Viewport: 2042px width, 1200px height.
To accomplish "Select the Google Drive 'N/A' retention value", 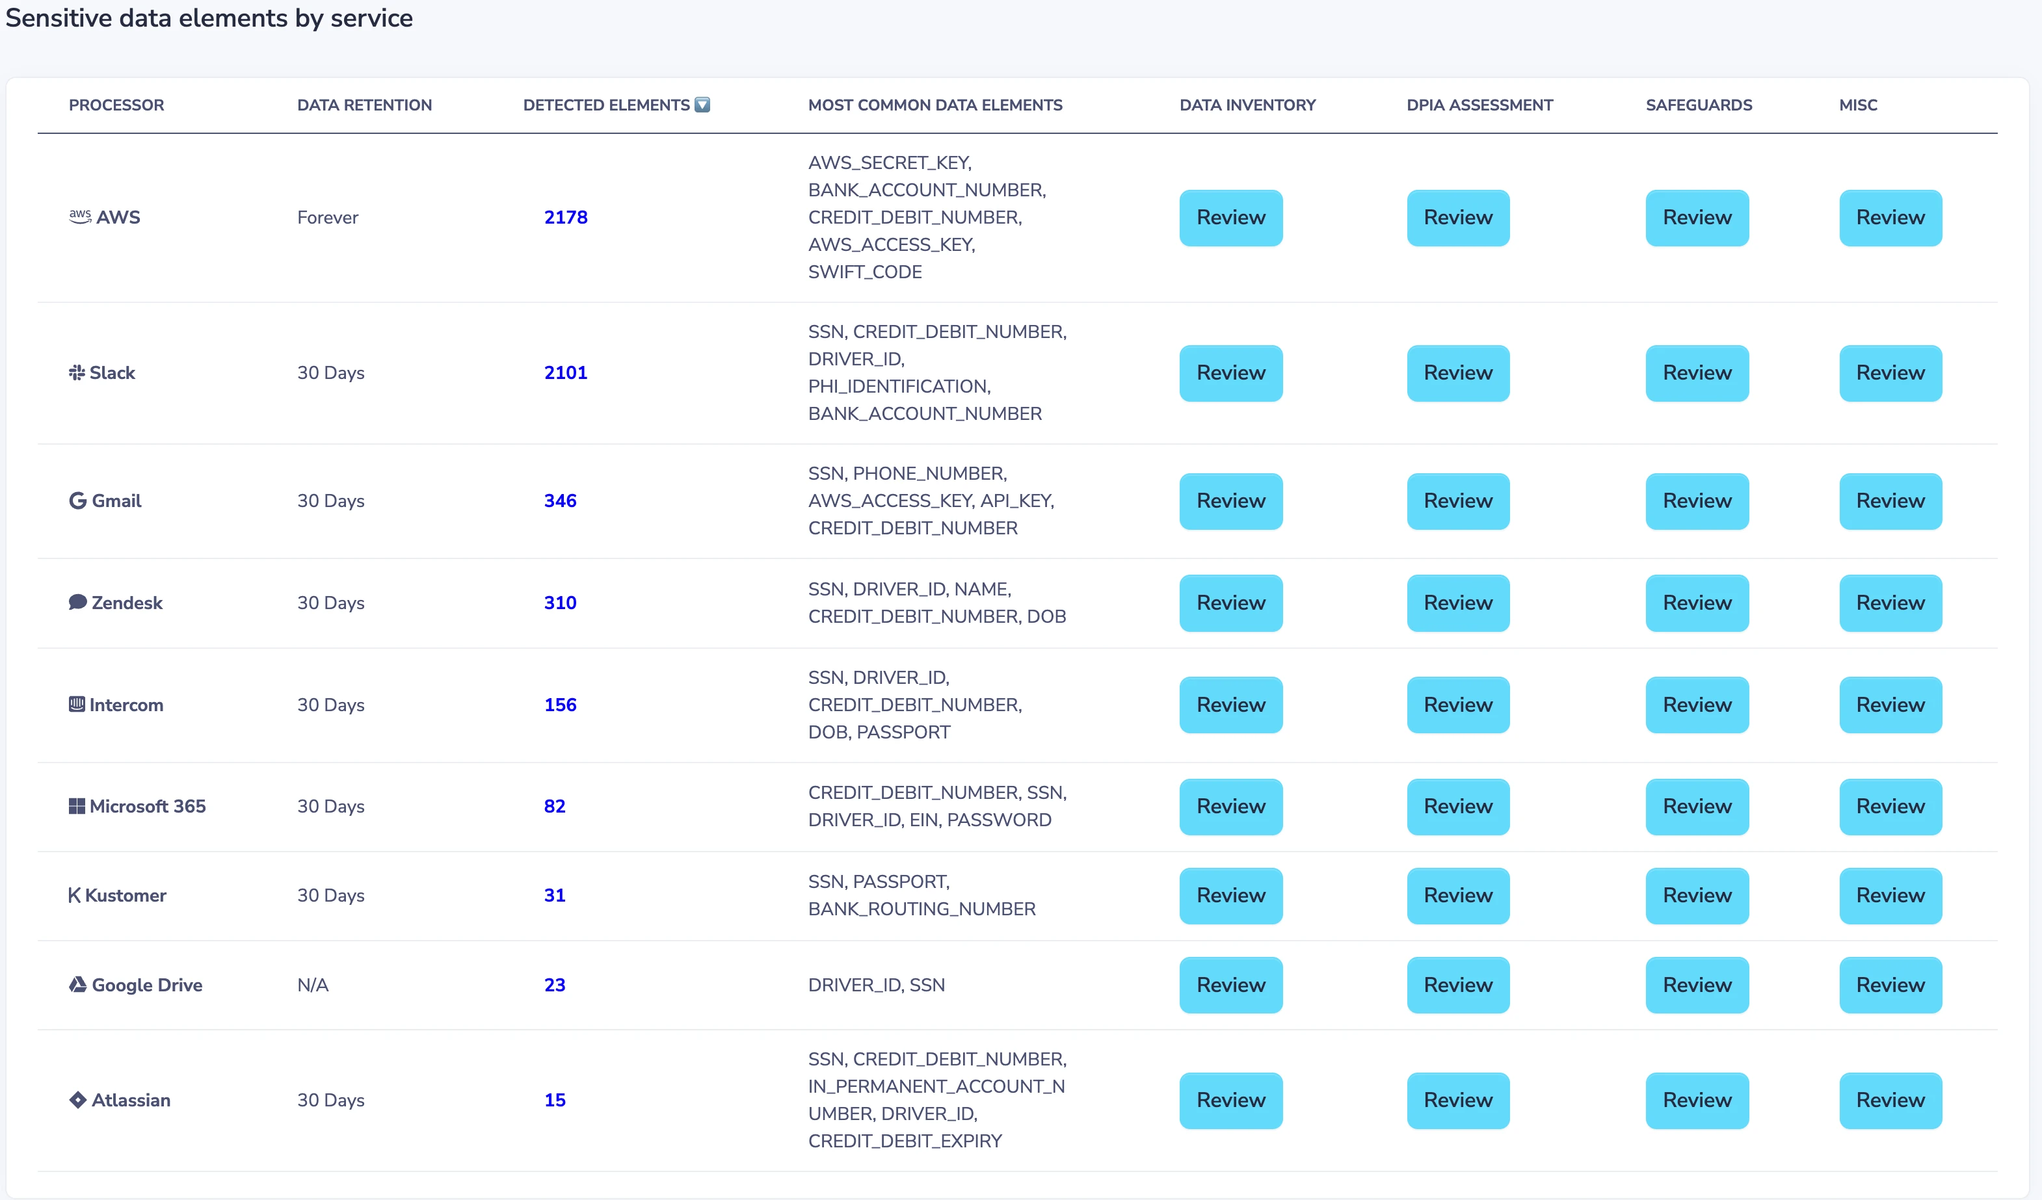I will [313, 985].
